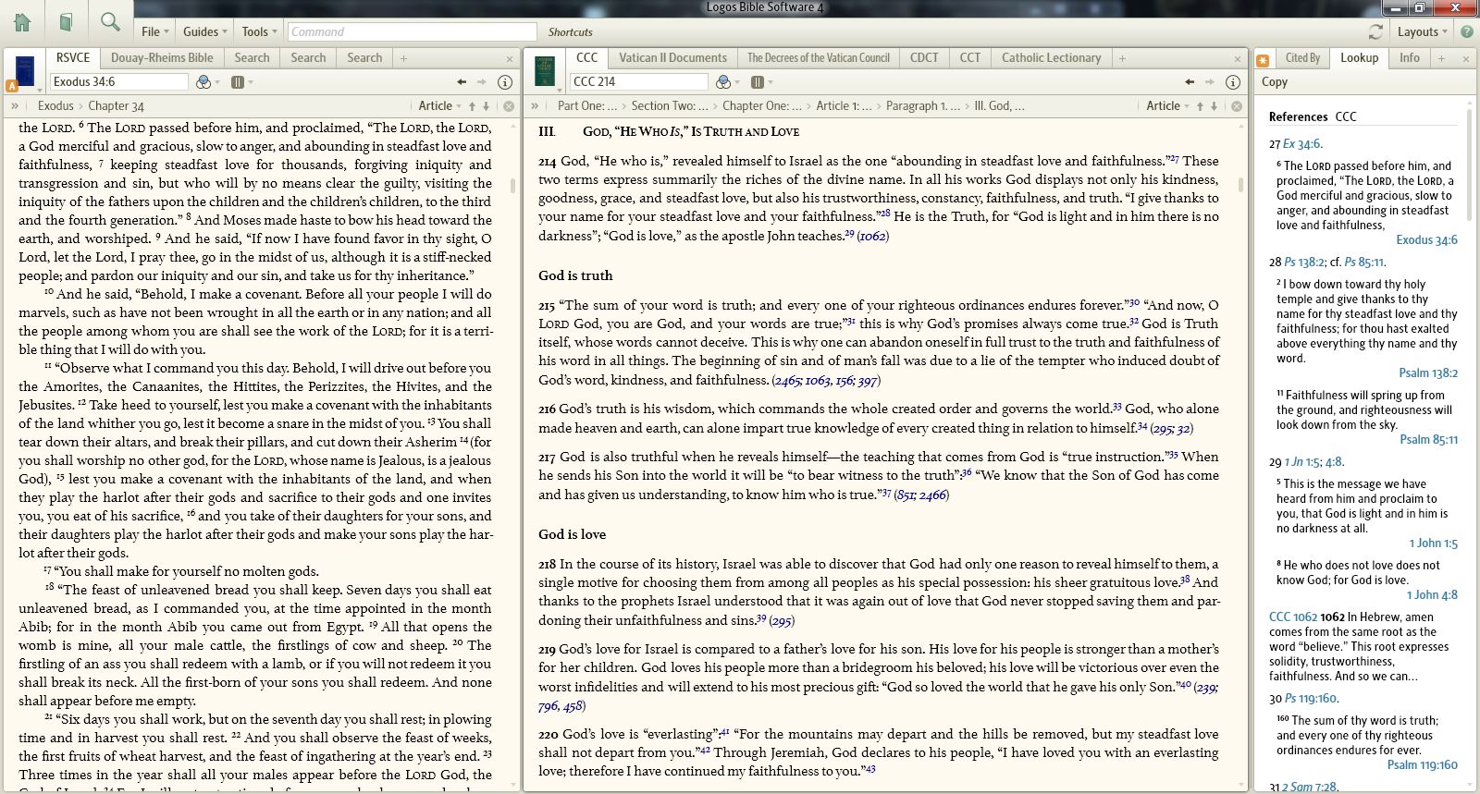The height and width of the screenshot is (794, 1480).
Task: Open visual filters icon in RSVCE panel
Action: (204, 82)
